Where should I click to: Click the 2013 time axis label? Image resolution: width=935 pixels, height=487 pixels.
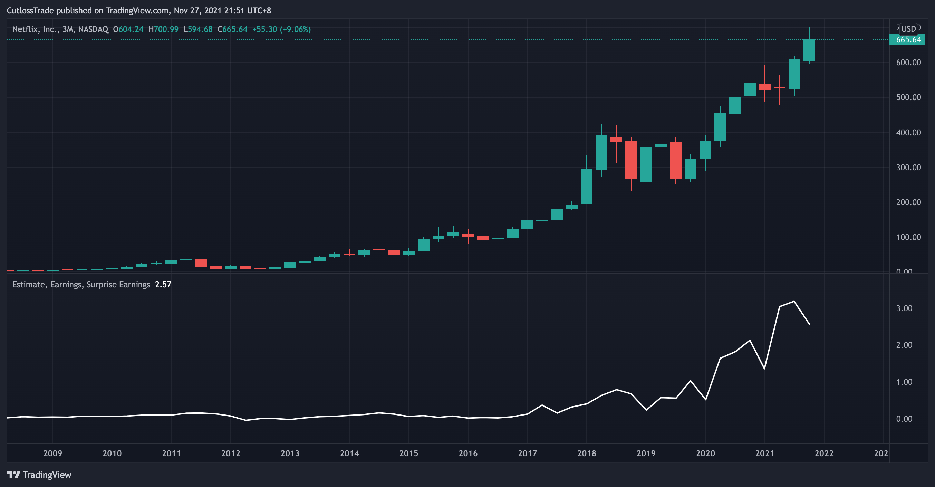tap(290, 453)
